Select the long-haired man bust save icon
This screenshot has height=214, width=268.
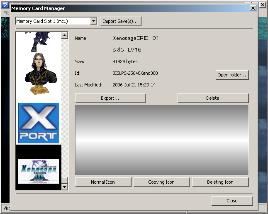click(38, 74)
